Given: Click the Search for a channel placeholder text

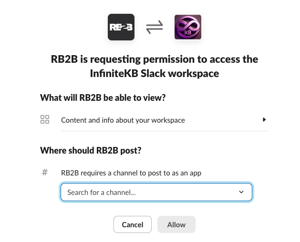Looking at the screenshot, I should tap(101, 192).
